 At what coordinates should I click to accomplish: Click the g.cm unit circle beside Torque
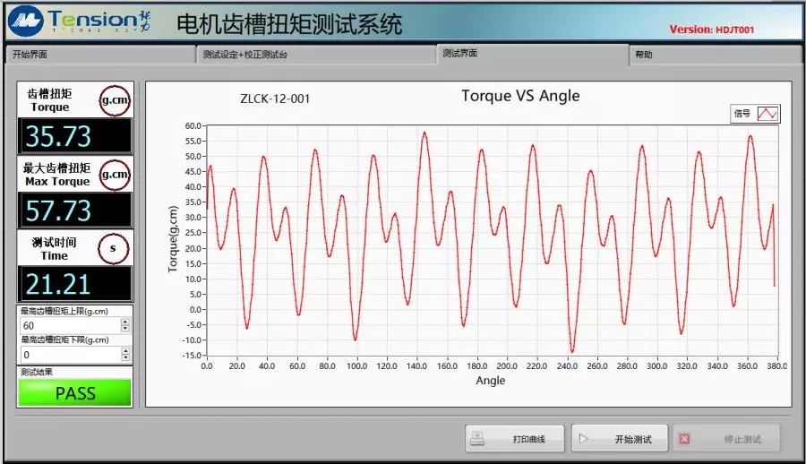click(x=115, y=100)
